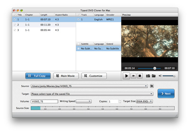The width and height of the screenshot is (190, 134).
Task: Toggle the Track header checkbox
Action: pyautogui.click(x=79, y=15)
